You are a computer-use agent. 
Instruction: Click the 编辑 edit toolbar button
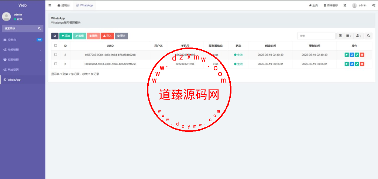pos(80,36)
